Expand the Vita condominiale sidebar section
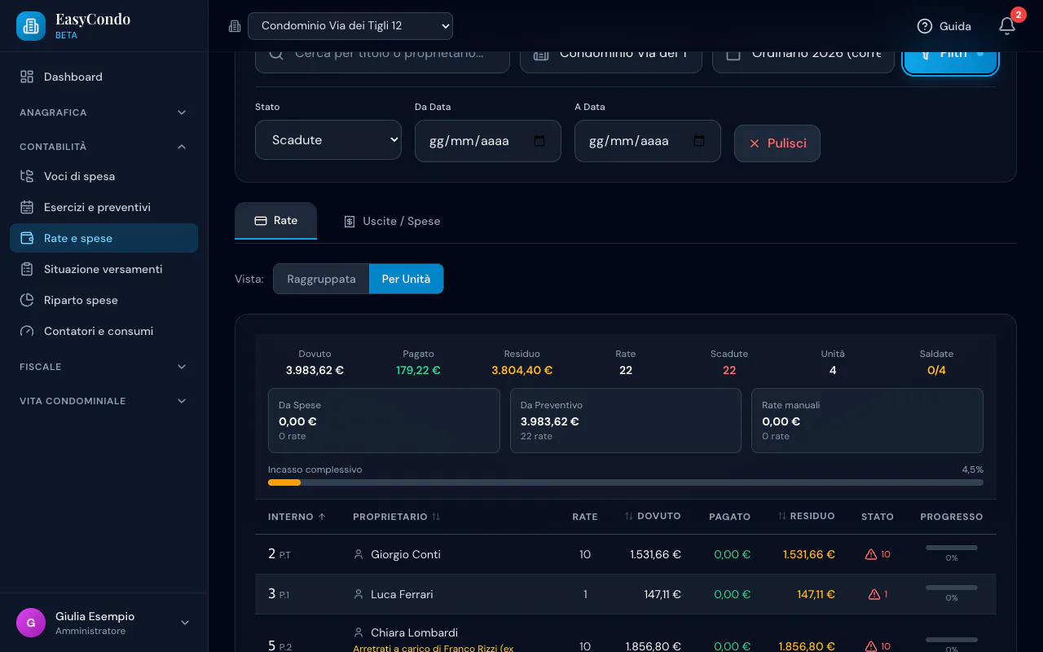Image resolution: width=1043 pixels, height=652 pixels. coord(103,401)
